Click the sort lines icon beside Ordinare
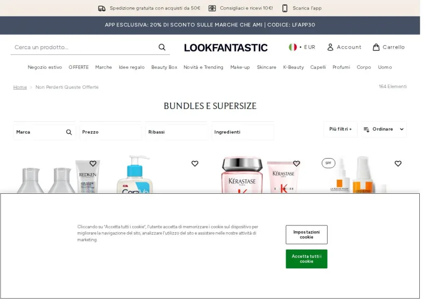 pyautogui.click(x=366, y=130)
